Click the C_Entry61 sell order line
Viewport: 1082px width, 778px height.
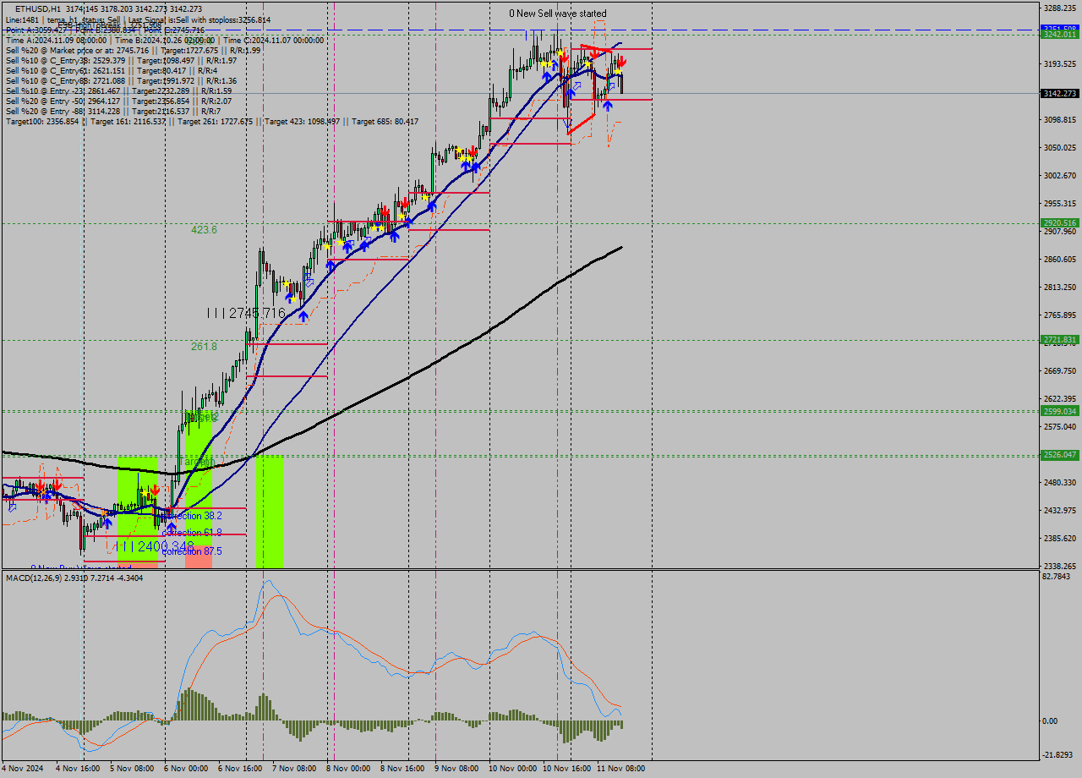pos(111,70)
